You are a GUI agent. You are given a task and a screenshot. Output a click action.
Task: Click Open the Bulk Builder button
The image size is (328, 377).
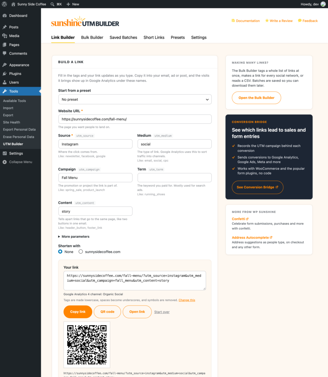pos(256,98)
